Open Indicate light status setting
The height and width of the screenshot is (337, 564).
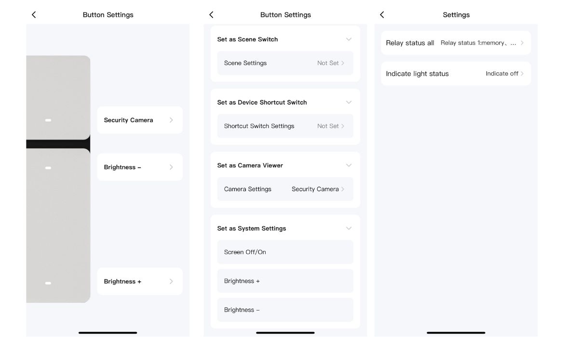pyautogui.click(x=456, y=74)
